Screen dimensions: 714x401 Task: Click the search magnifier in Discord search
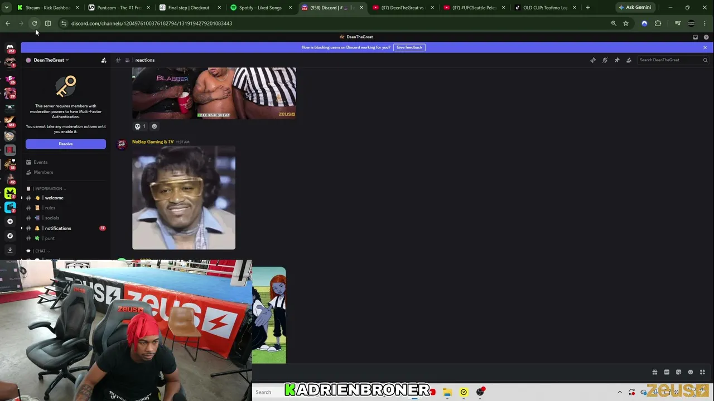[x=705, y=60]
